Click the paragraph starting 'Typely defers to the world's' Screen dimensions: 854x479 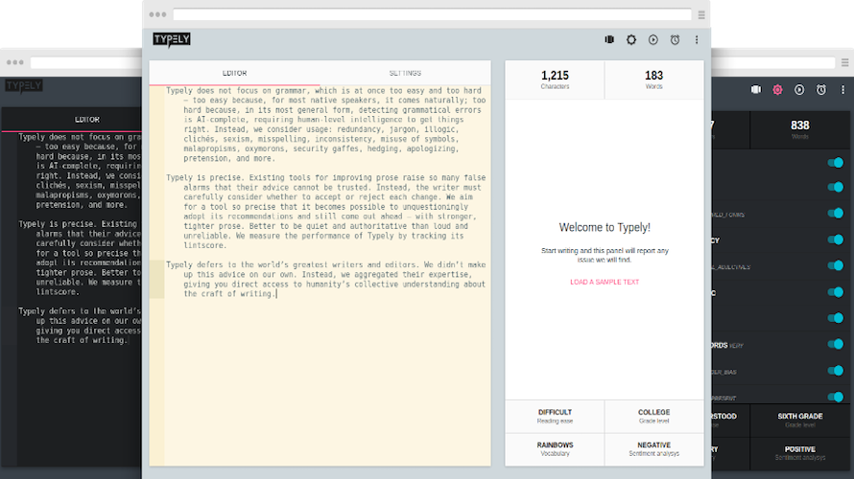326,279
